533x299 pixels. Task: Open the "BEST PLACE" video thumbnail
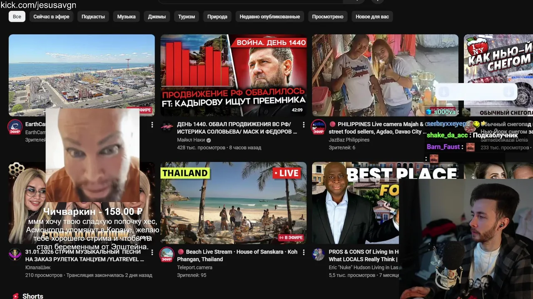[x=356, y=203]
